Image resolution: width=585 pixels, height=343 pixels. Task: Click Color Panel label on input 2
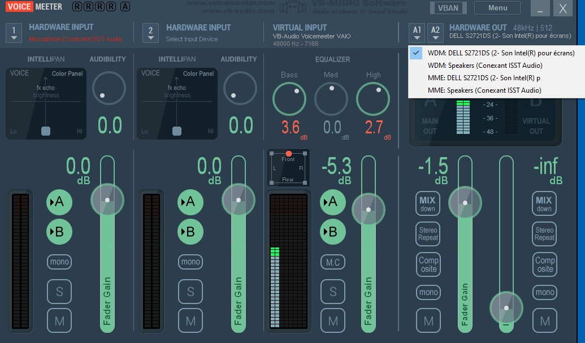tap(198, 74)
